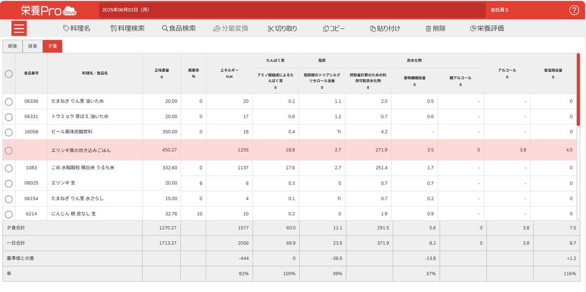
Task: Open 料理検索 dish search
Action: [x=127, y=28]
